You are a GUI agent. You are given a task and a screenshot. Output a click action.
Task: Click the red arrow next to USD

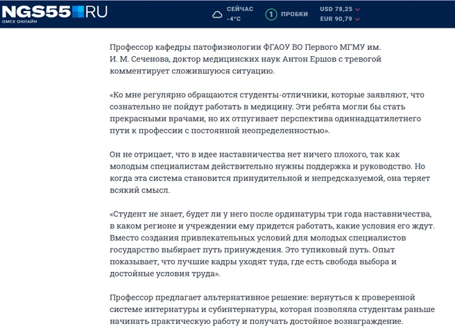[x=357, y=10]
